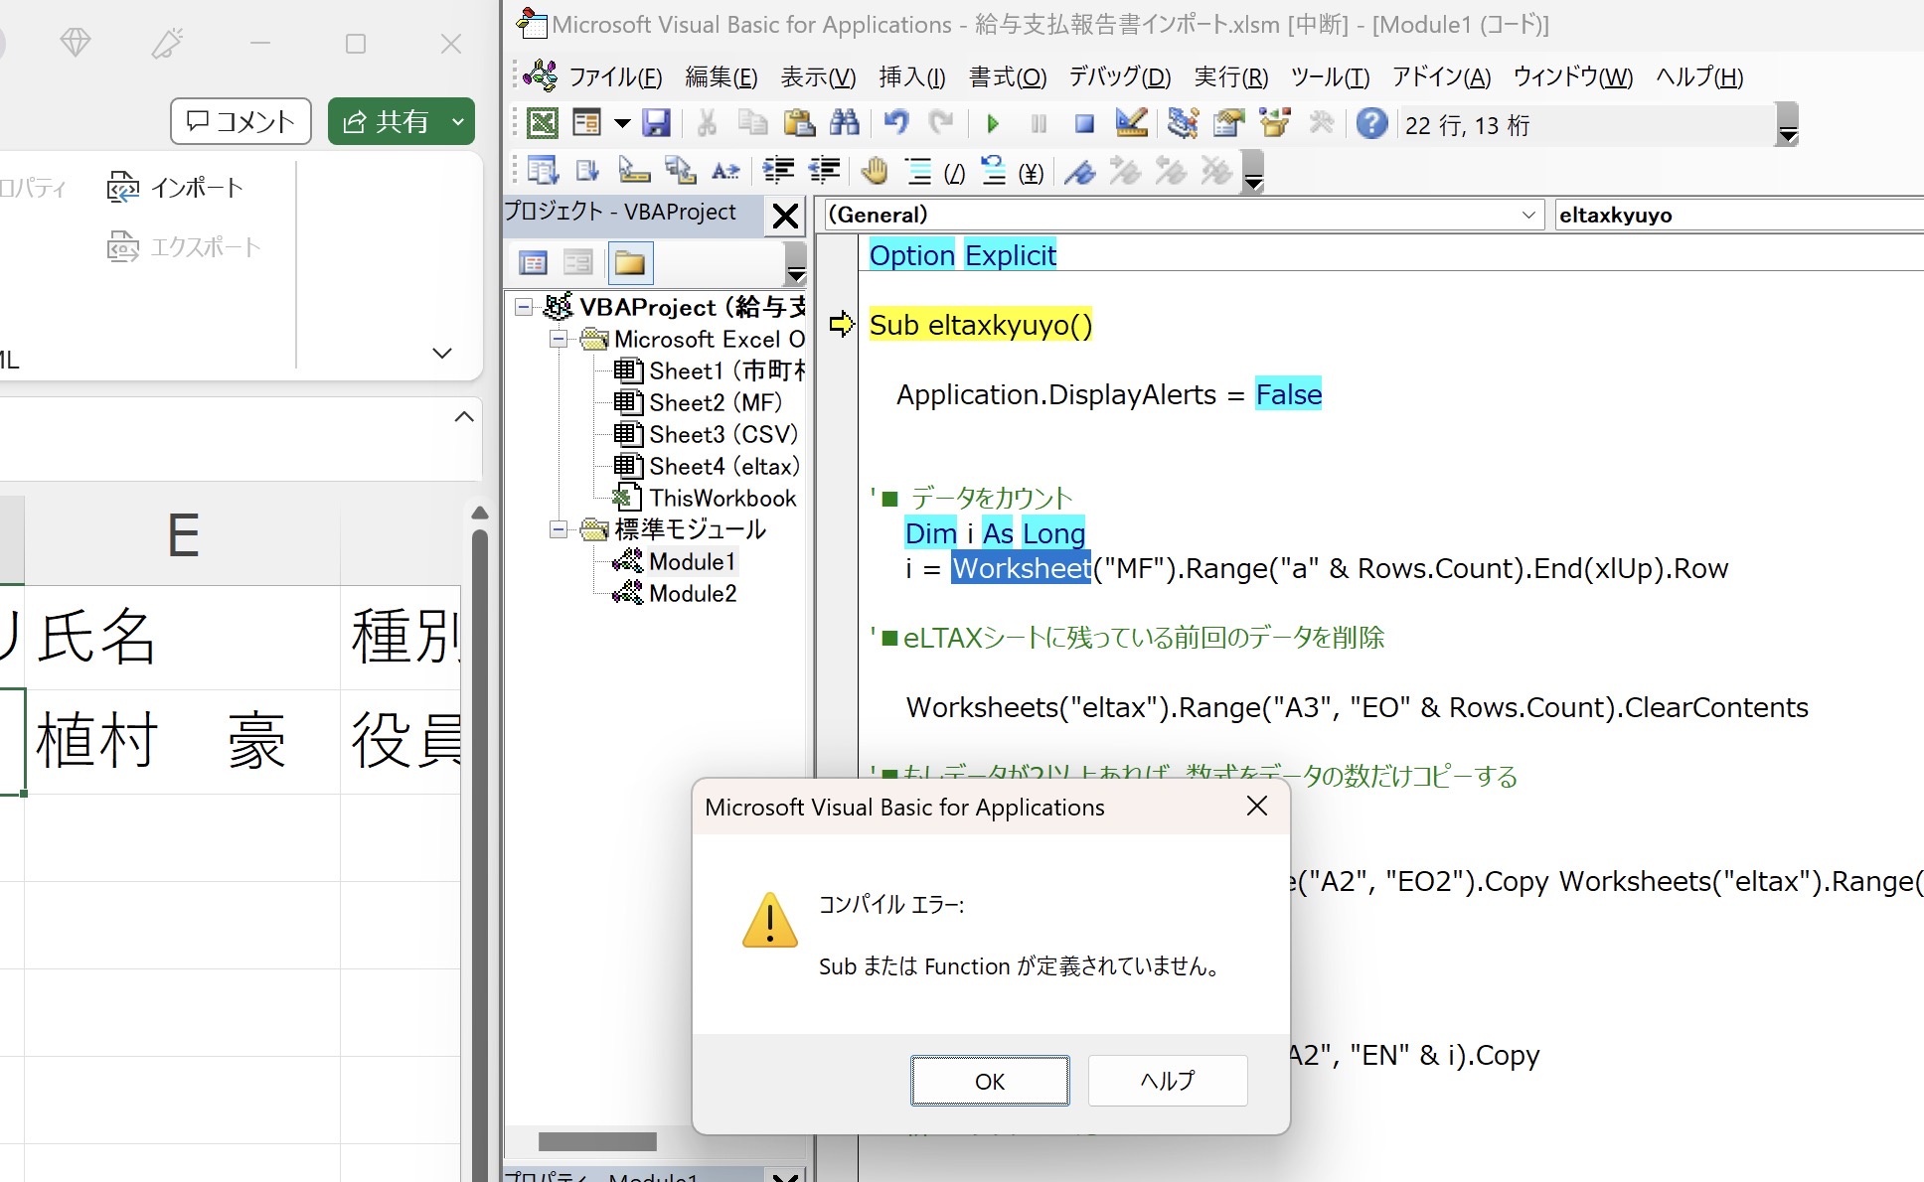Collapse Microsoft Excel Objects folder
Viewport: 1924px width, 1182px height.
point(559,339)
